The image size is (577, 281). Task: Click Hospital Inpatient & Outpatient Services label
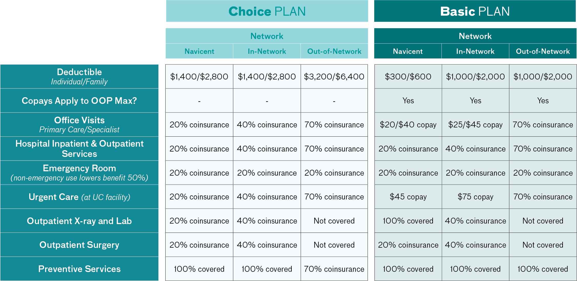[x=79, y=149]
